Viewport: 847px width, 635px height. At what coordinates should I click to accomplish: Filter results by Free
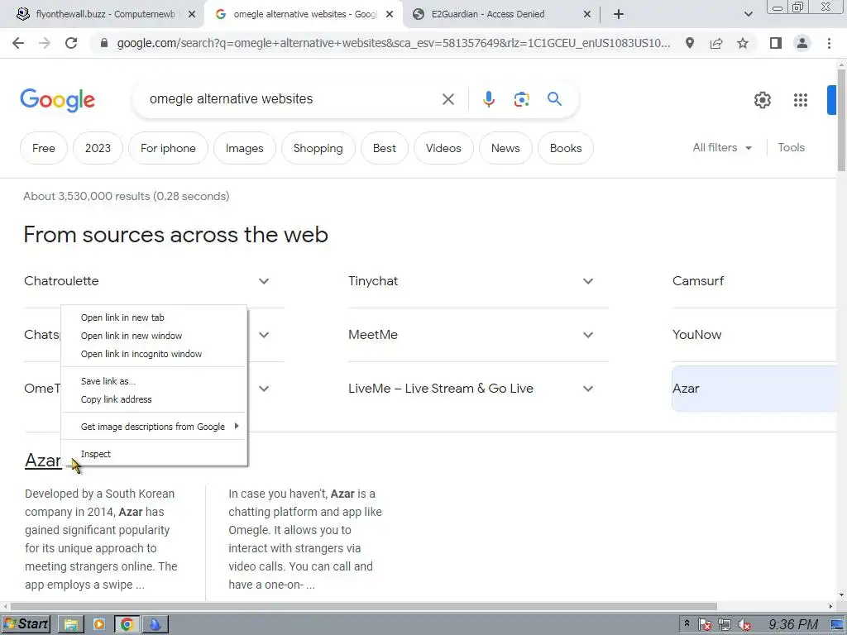click(x=44, y=148)
